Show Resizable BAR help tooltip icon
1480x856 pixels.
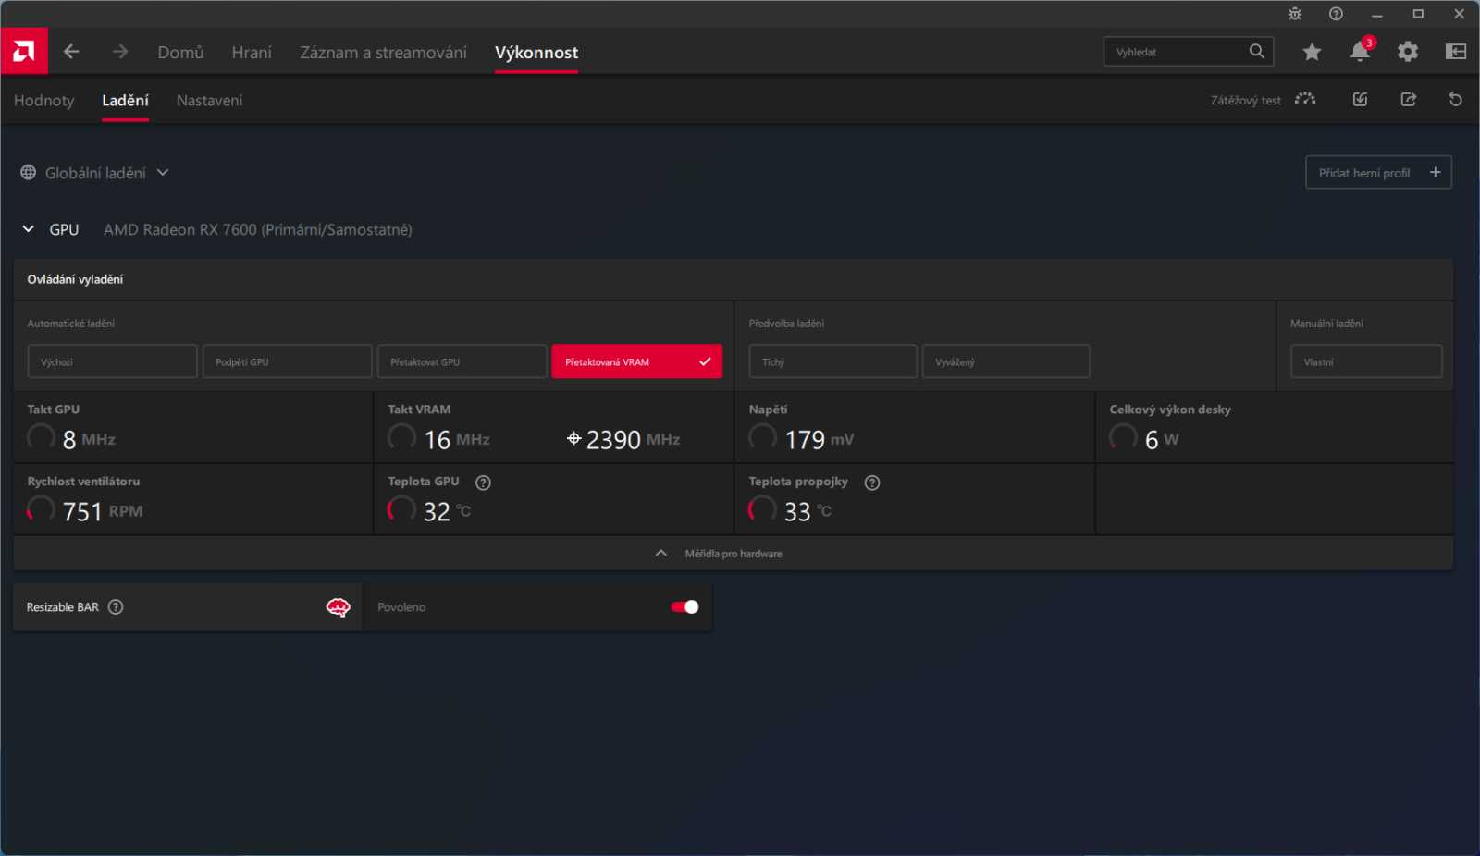pos(116,607)
